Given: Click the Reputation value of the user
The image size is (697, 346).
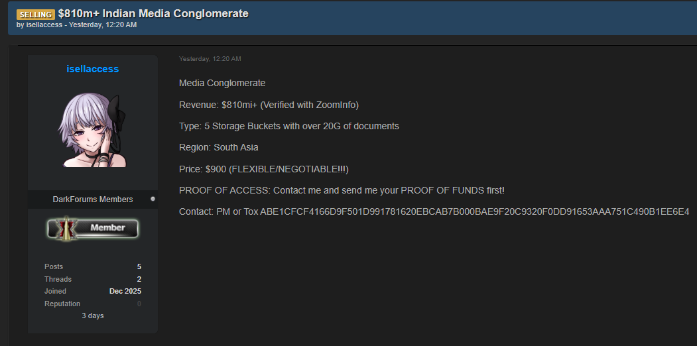Looking at the screenshot, I should coord(139,304).
